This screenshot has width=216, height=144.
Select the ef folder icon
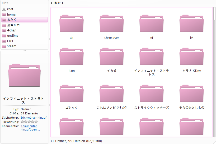point(152,24)
